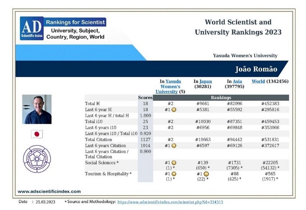Open the World ranking link
The width and height of the screenshot is (306, 210).
click(258, 81)
